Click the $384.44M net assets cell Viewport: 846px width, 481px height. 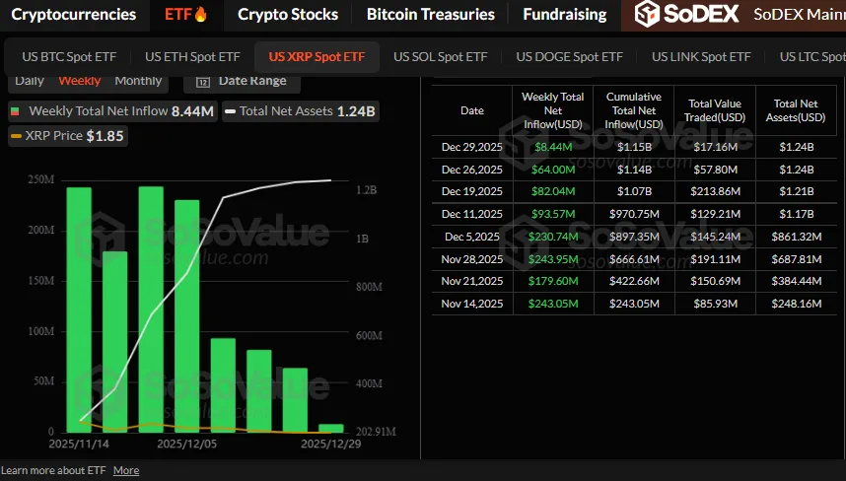[797, 281]
